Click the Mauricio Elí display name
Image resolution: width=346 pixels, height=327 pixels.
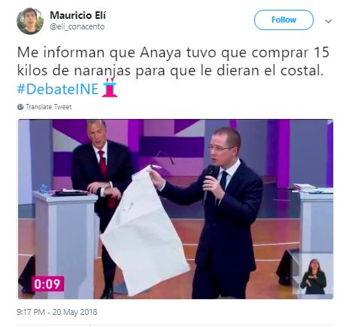click(77, 15)
